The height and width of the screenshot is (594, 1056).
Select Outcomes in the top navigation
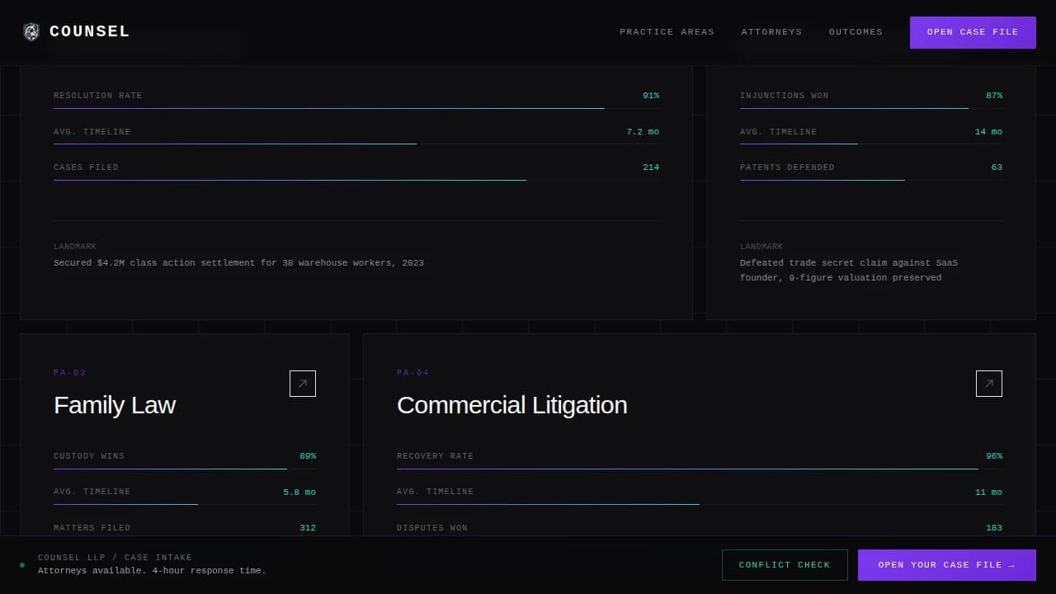(x=856, y=32)
